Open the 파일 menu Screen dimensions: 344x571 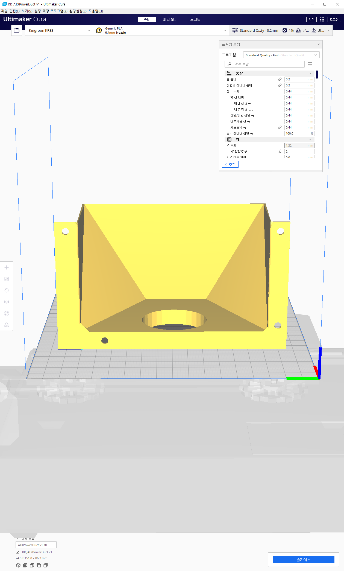coord(4,11)
